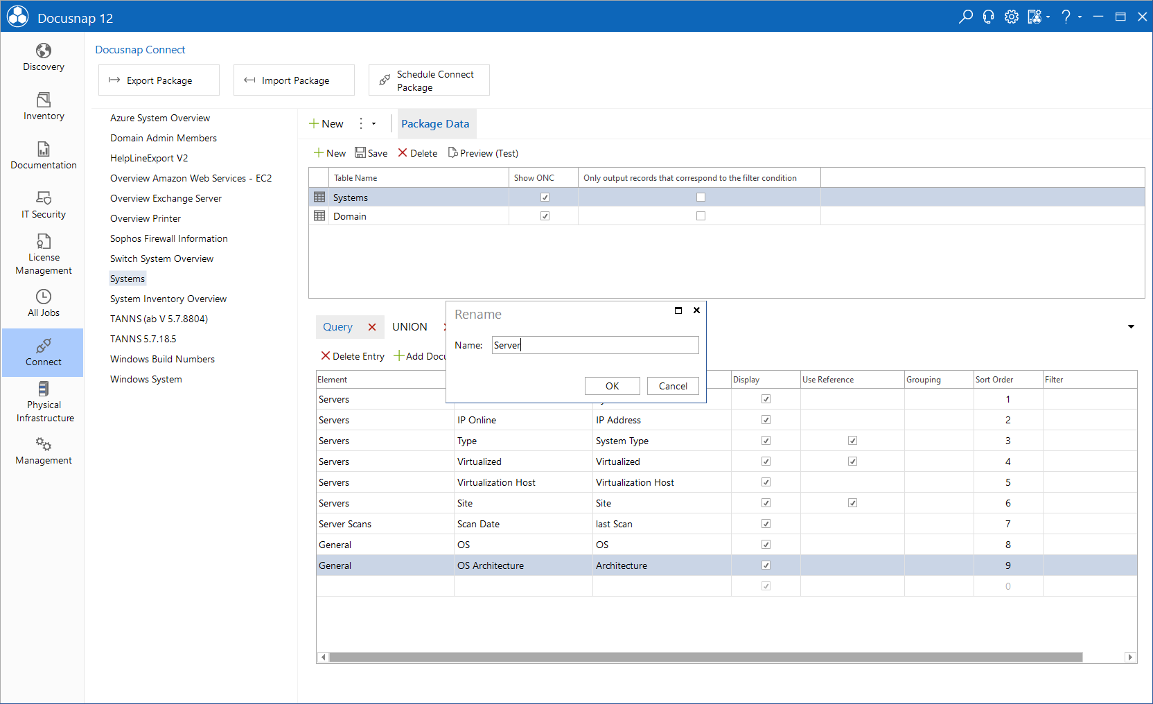Click Export Package button
Screen dimensions: 1153x704
pyautogui.click(x=159, y=80)
